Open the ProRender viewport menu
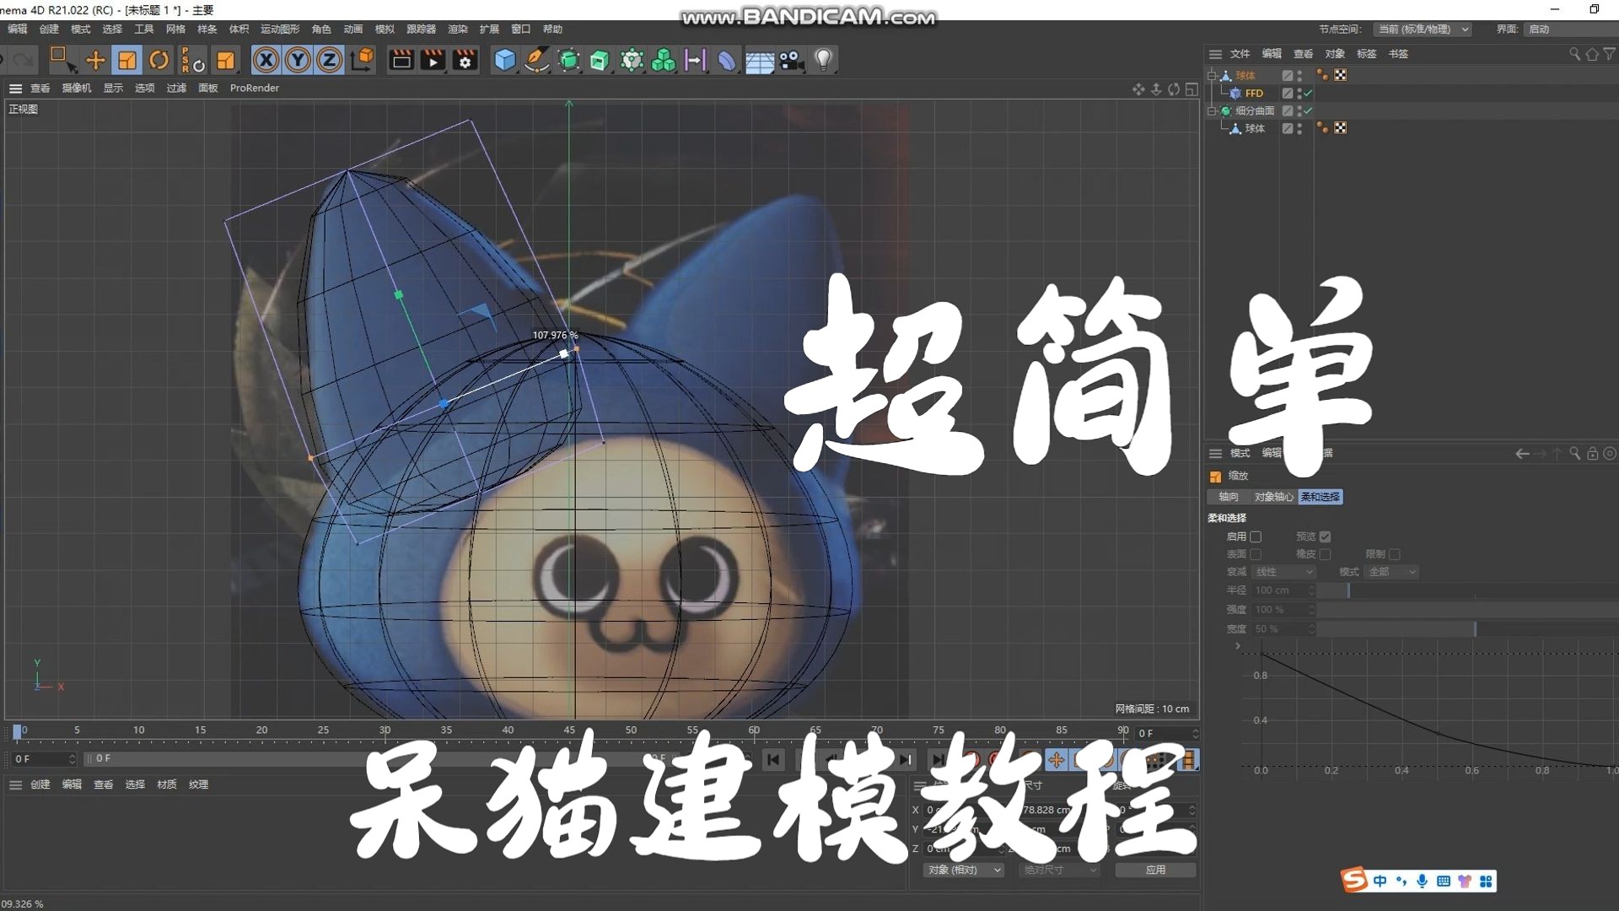This screenshot has width=1619, height=911. coord(255,88)
